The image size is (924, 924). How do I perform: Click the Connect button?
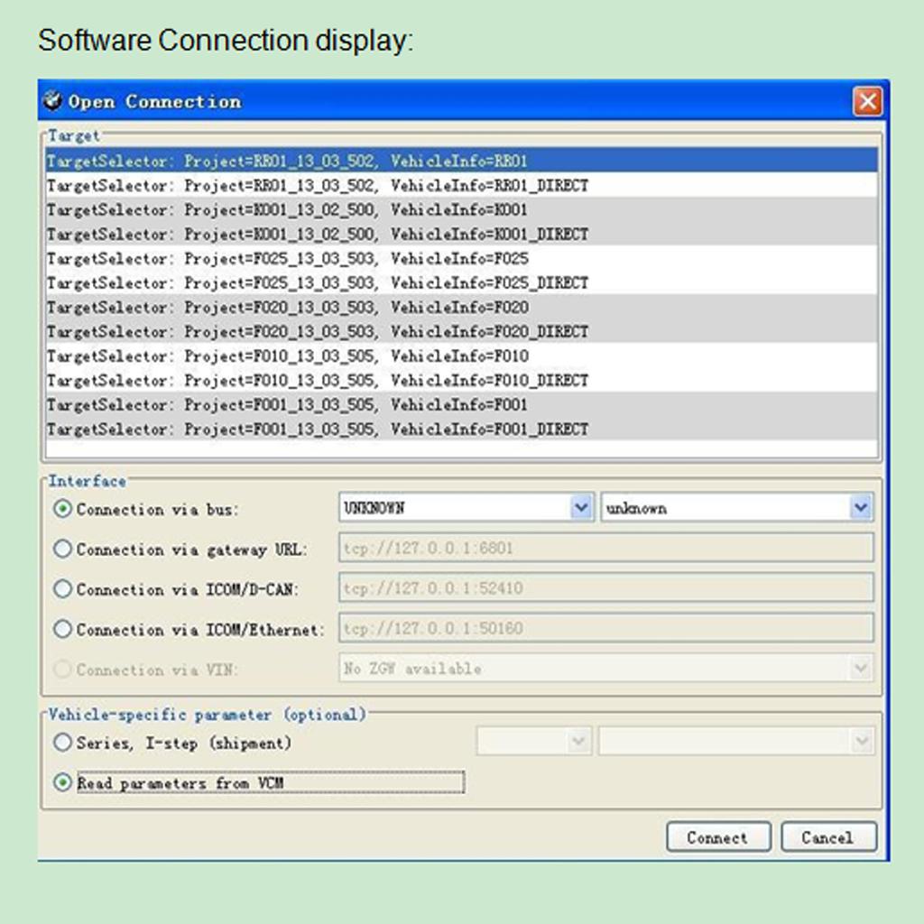[x=718, y=837]
